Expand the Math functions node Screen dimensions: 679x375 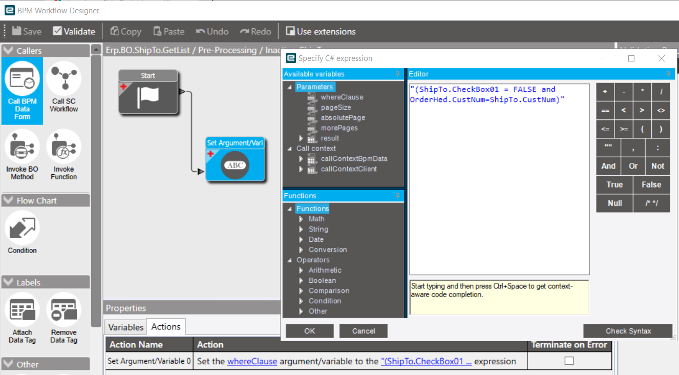302,219
